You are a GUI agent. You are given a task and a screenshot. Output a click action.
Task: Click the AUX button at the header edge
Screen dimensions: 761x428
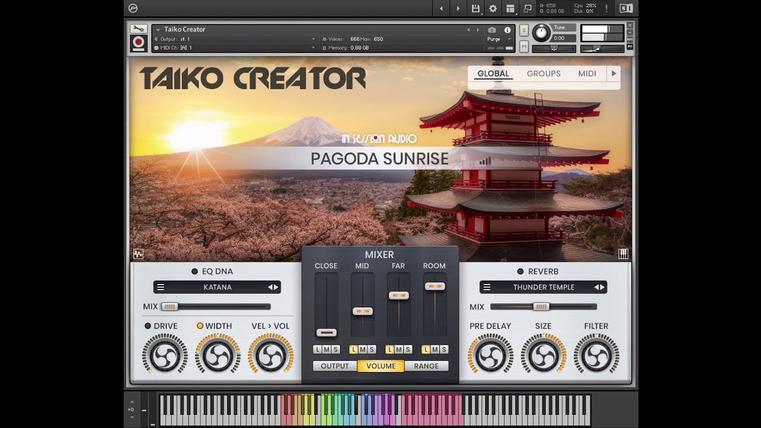(630, 40)
